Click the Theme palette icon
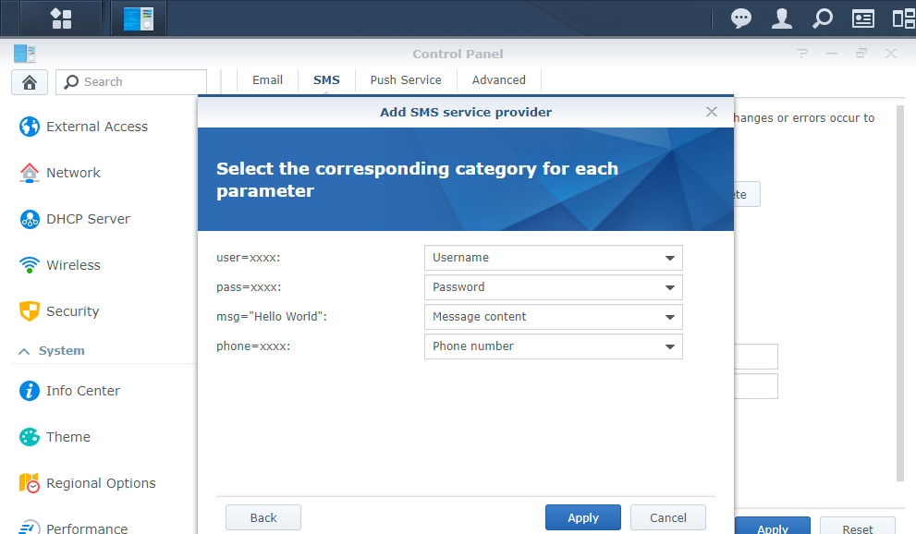This screenshot has width=916, height=534. pyautogui.click(x=30, y=437)
